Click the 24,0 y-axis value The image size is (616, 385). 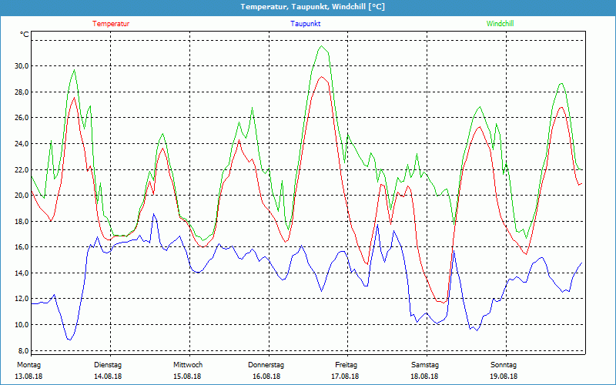[22, 144]
